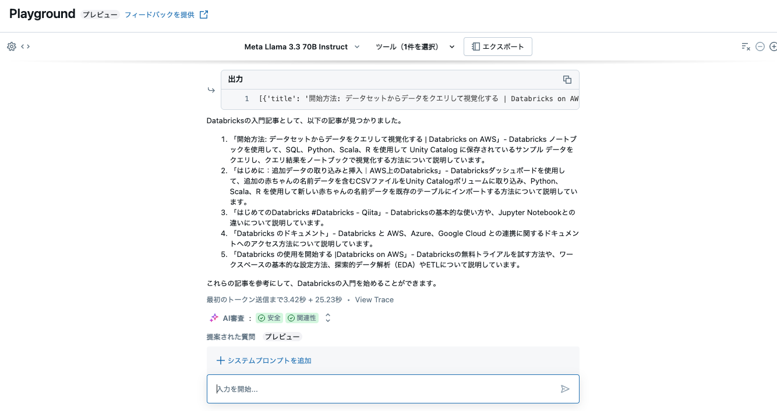Toggle the 安全 AI judge badge
Screen dimensions: 777x411
click(x=269, y=318)
